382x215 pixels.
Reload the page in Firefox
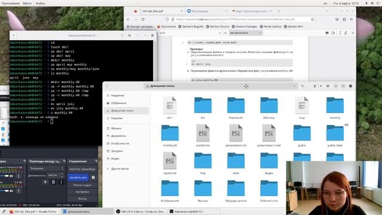[143, 19]
